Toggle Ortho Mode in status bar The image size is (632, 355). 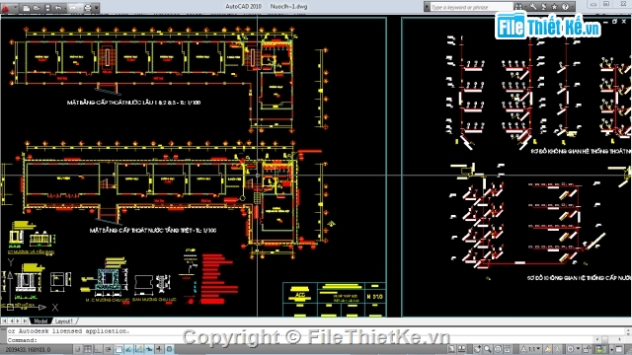tap(99, 349)
